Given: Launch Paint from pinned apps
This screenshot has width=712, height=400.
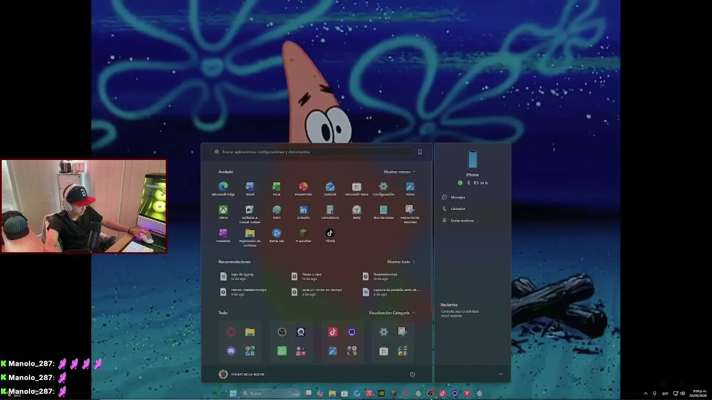Looking at the screenshot, I should pyautogui.click(x=276, y=212).
